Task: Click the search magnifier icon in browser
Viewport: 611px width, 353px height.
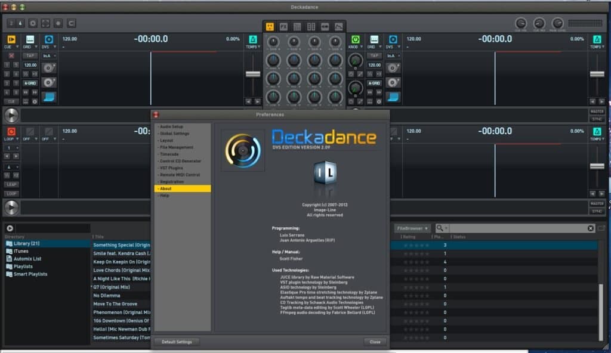Action: [x=440, y=228]
